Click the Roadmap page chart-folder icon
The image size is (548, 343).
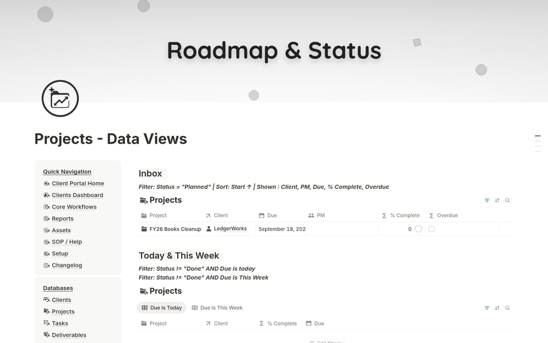tap(60, 99)
